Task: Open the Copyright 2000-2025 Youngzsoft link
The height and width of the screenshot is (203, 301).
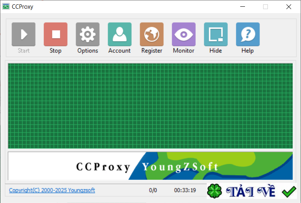Action: coord(52,190)
